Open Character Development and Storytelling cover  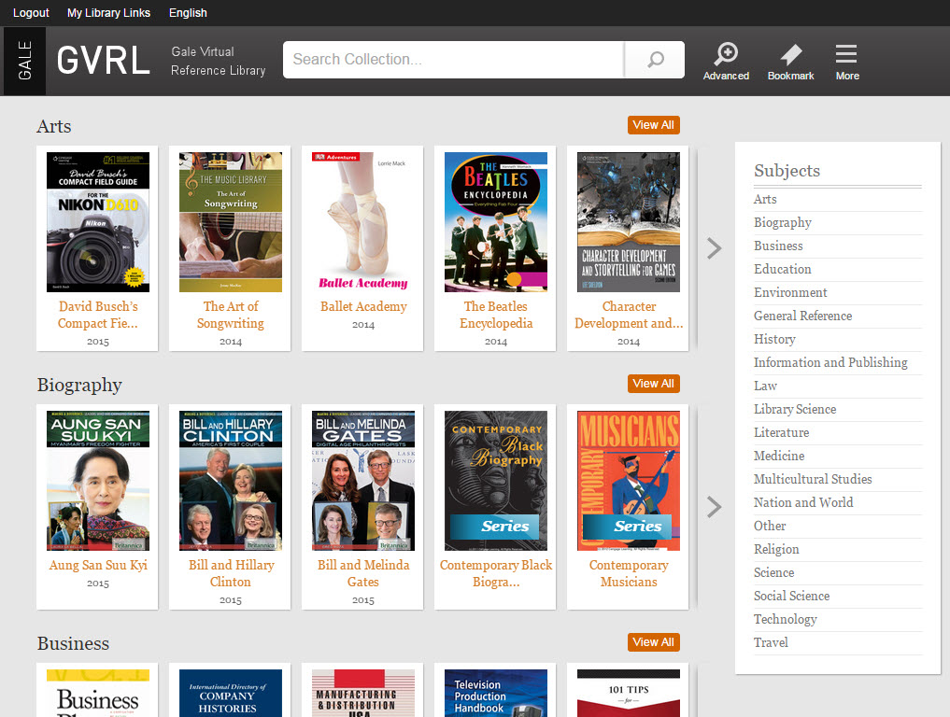coord(629,222)
